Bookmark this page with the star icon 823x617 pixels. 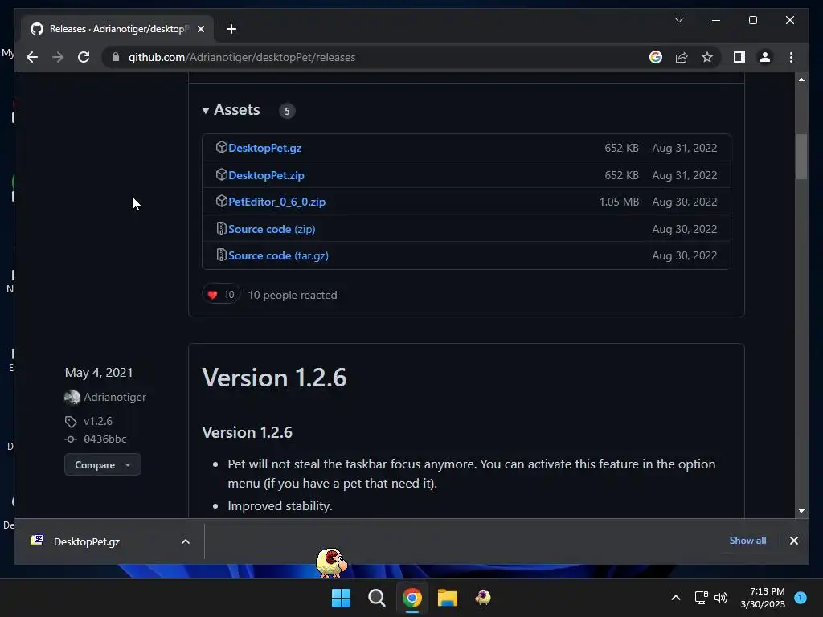707,57
